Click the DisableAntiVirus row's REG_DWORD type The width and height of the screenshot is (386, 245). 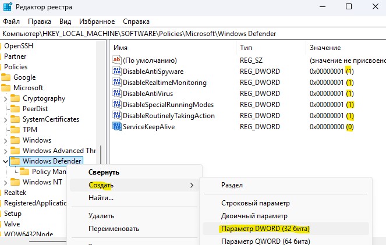[x=260, y=94]
